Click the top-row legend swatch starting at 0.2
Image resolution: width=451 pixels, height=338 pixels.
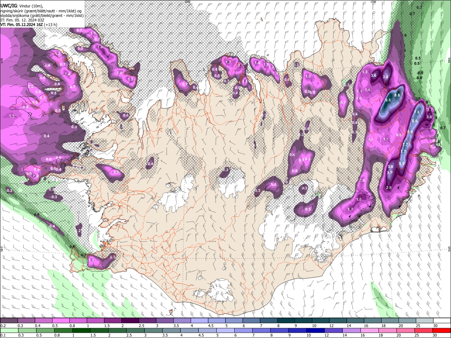click(9, 321)
